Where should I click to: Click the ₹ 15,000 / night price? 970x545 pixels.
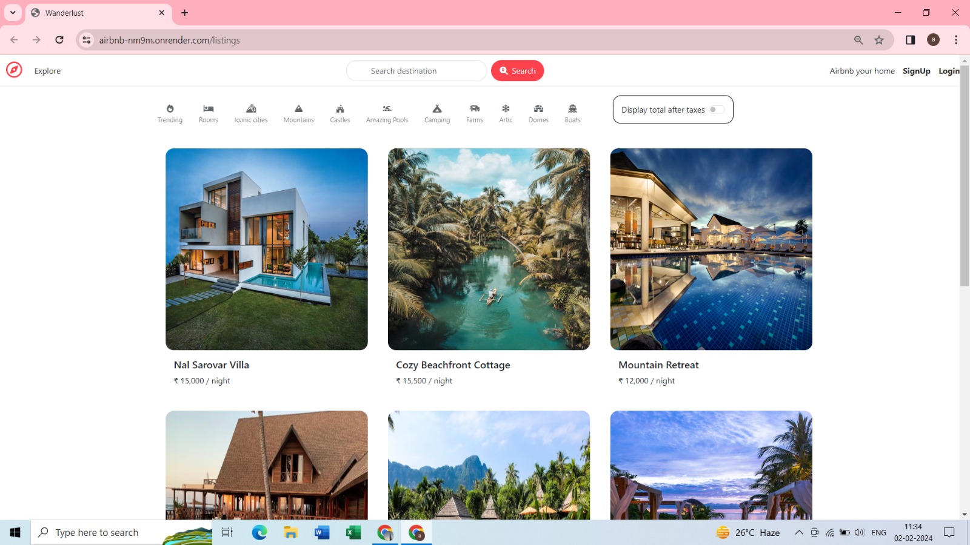tap(202, 381)
